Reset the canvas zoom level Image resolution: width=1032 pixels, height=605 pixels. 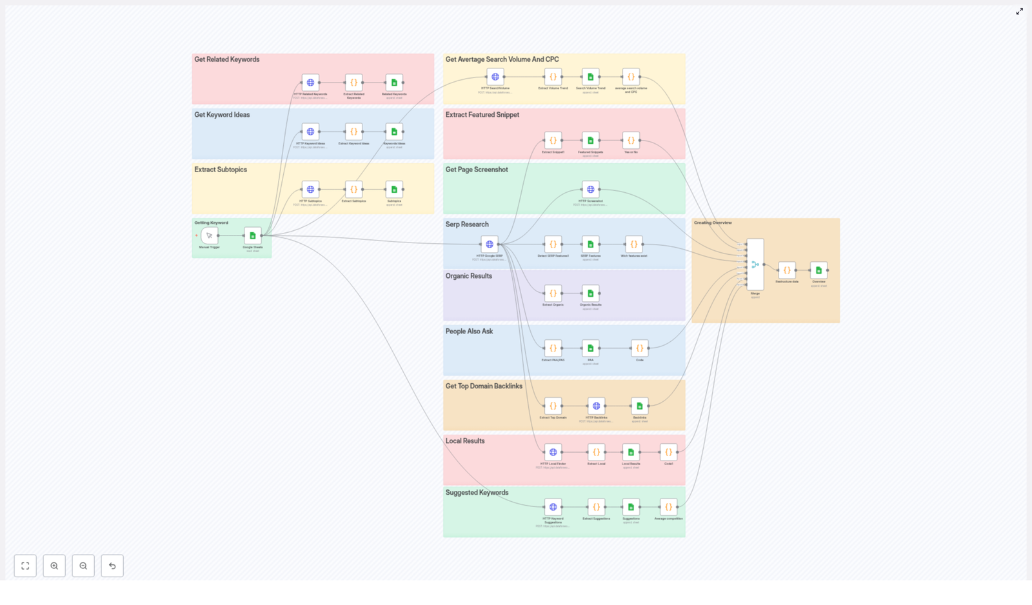[112, 566]
